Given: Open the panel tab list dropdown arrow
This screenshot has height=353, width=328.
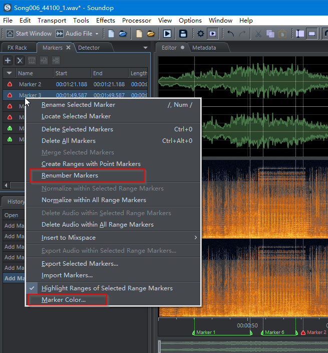Looking at the screenshot, I should 145,48.
